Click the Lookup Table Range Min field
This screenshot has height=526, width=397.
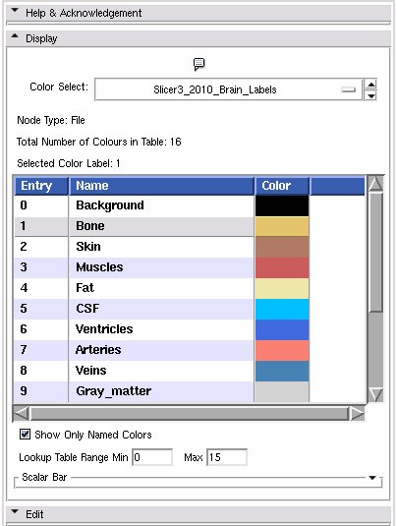pyautogui.click(x=152, y=457)
